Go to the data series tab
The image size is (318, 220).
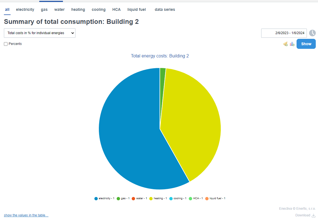pos(165,9)
